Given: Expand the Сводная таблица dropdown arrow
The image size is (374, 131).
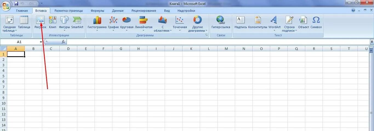Looking at the screenshot, I should [16, 31].
